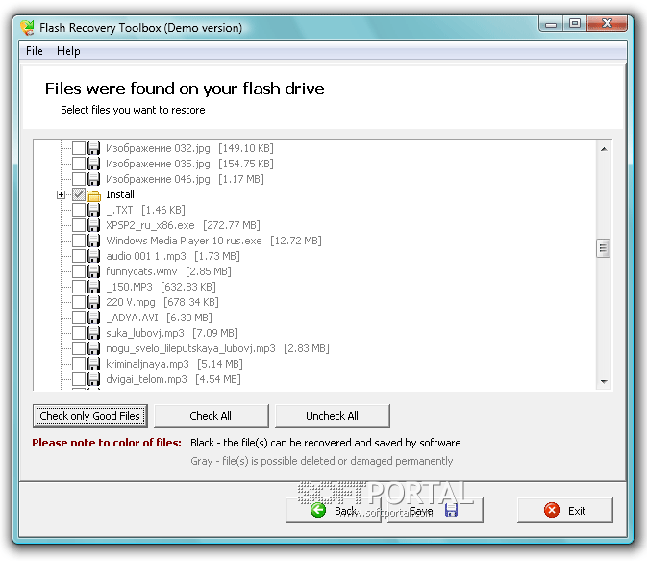Check the audio 001 1 .mp3 box
This screenshot has height=561, width=647.
click(79, 256)
